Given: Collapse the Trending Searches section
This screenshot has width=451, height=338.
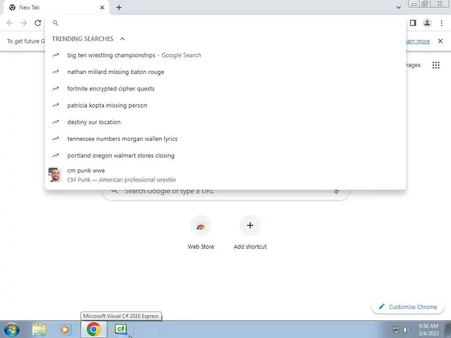Looking at the screenshot, I should coord(122,39).
